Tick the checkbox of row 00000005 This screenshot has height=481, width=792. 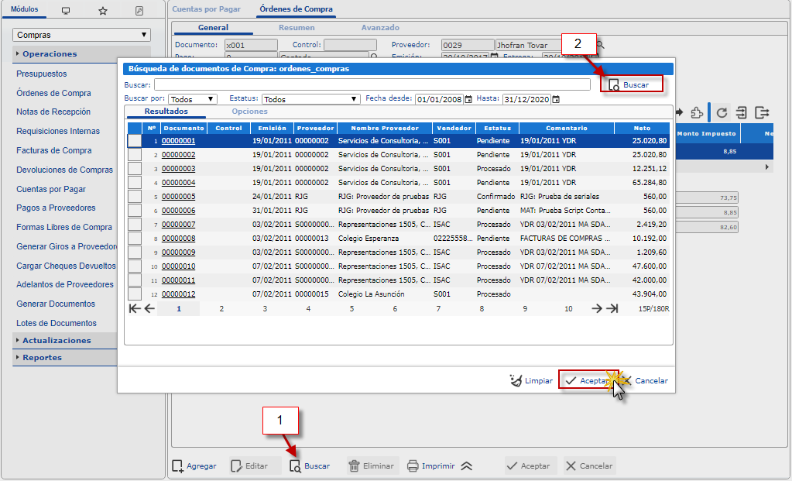click(x=135, y=197)
